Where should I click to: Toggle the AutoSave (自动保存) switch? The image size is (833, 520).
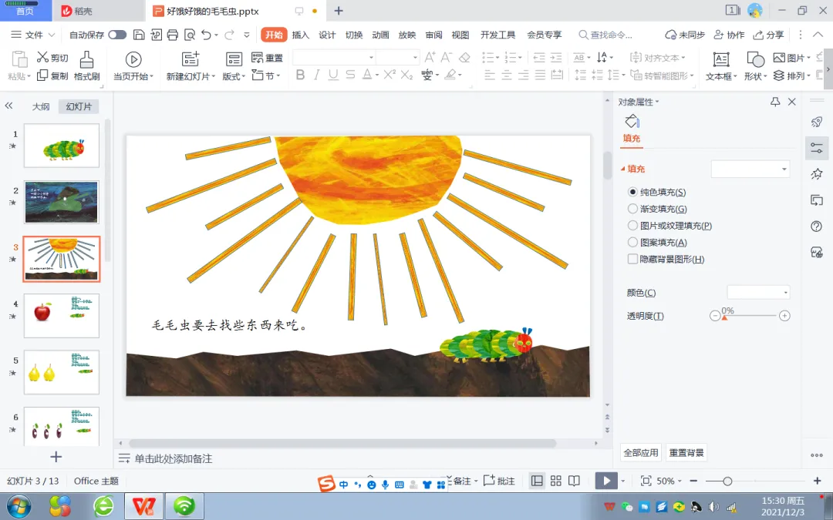(117, 35)
